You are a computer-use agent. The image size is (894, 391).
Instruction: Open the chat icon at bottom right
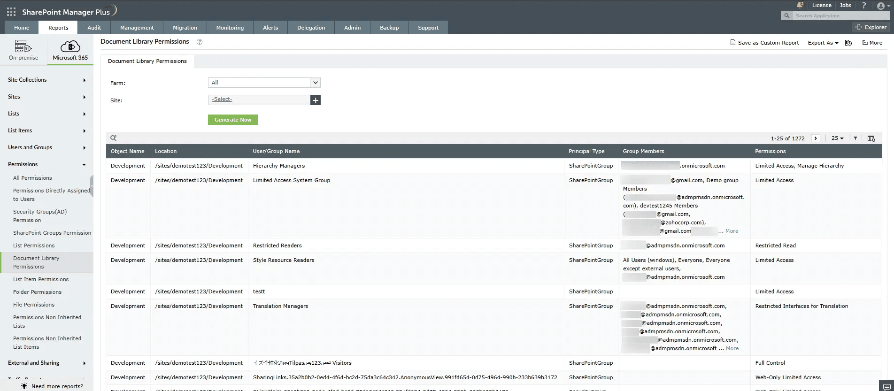pos(886,387)
